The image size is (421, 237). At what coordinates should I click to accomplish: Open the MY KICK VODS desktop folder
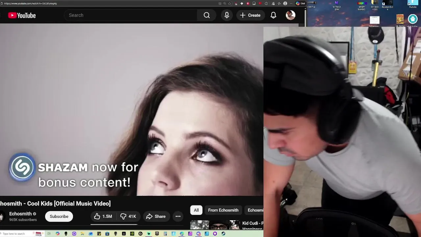coord(375,6)
